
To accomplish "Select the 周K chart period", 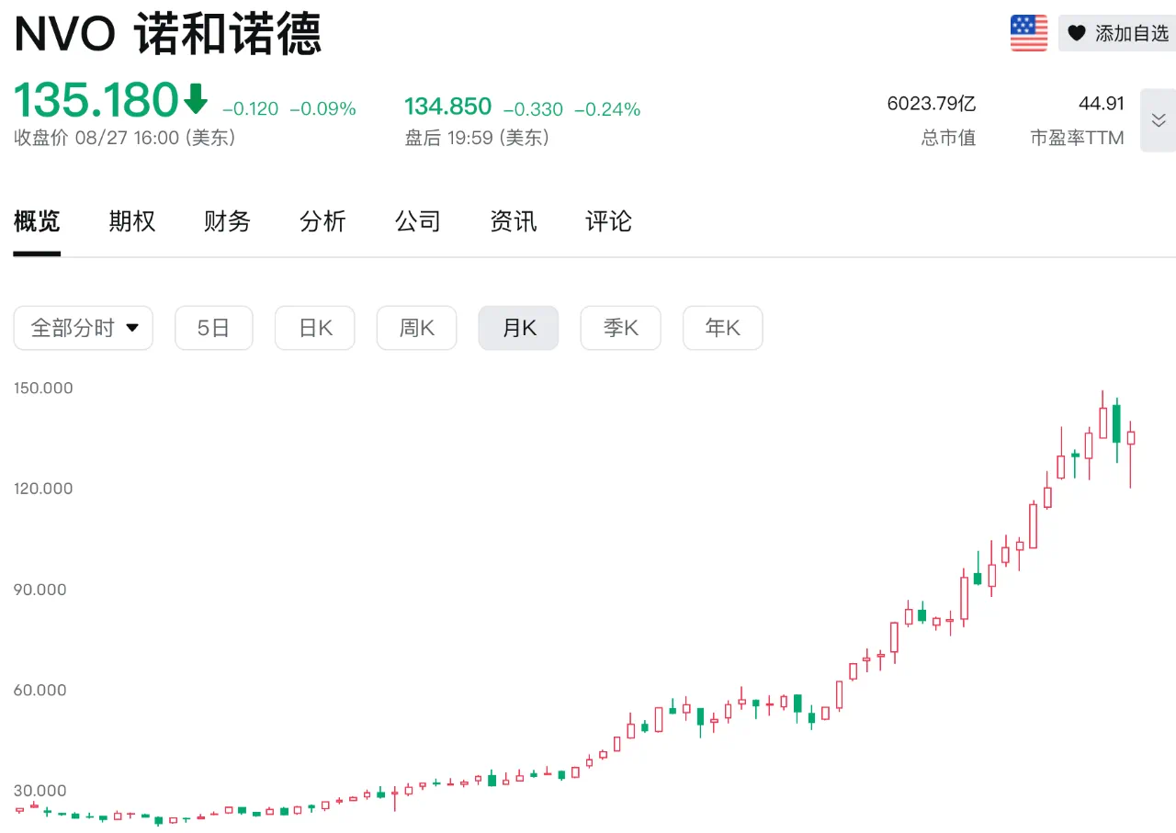I will (417, 328).
